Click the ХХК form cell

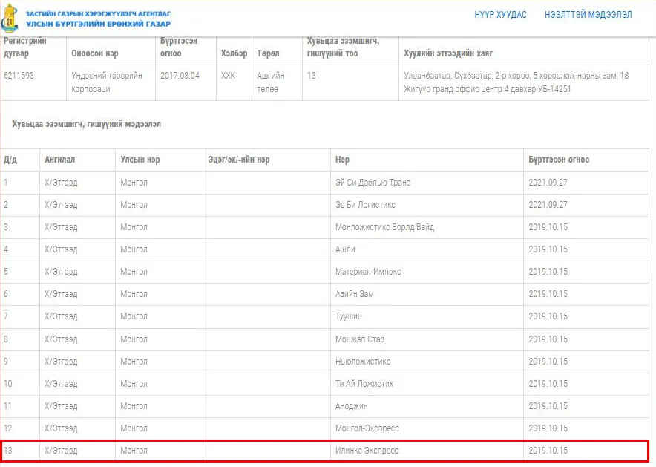click(x=229, y=76)
